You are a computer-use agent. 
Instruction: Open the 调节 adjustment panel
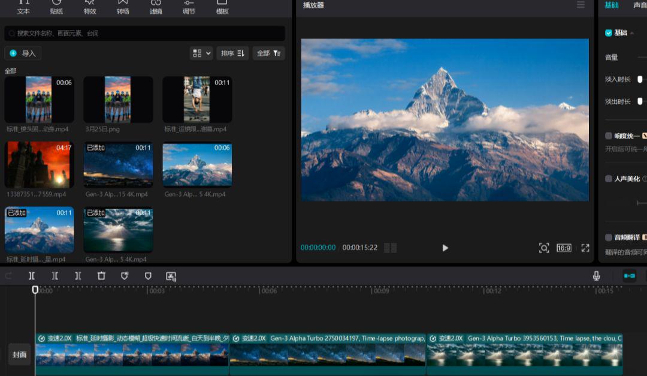[189, 7]
